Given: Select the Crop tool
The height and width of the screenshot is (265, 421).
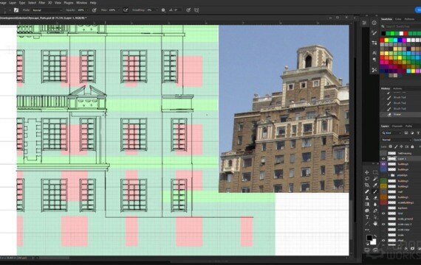Looking at the screenshot, I should [x=367, y=185].
